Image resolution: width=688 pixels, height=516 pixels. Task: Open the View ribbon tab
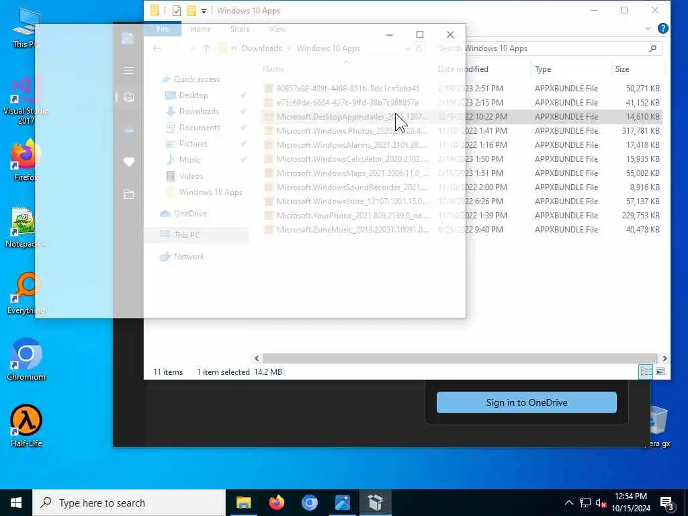[x=277, y=29]
